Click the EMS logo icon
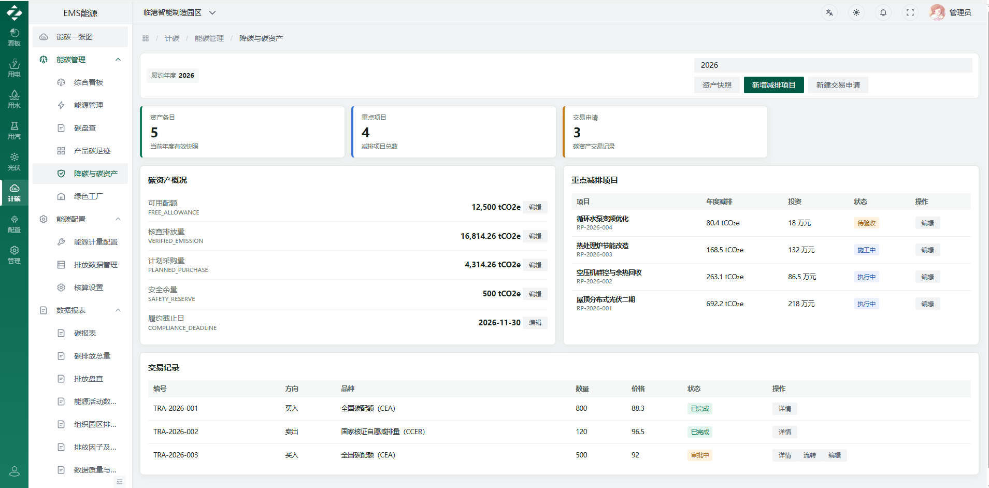Image resolution: width=989 pixels, height=488 pixels. (x=14, y=12)
